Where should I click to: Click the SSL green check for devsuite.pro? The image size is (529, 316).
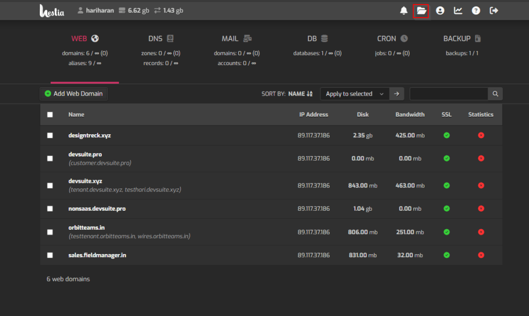(x=447, y=158)
